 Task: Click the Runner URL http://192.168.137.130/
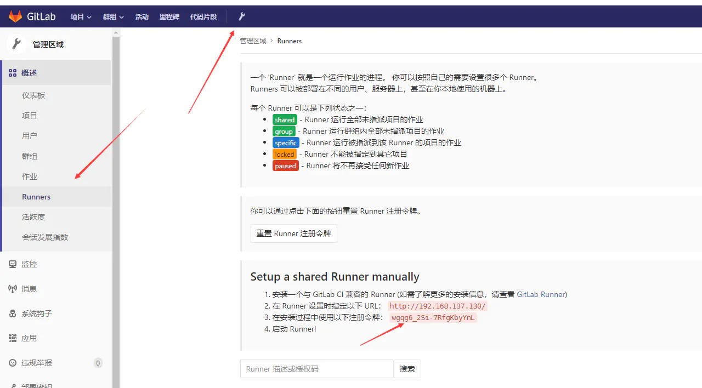[438, 306]
